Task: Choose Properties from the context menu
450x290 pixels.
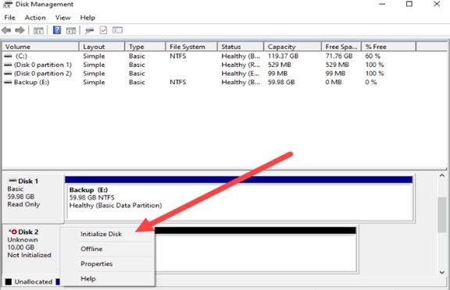Action: tap(108, 263)
